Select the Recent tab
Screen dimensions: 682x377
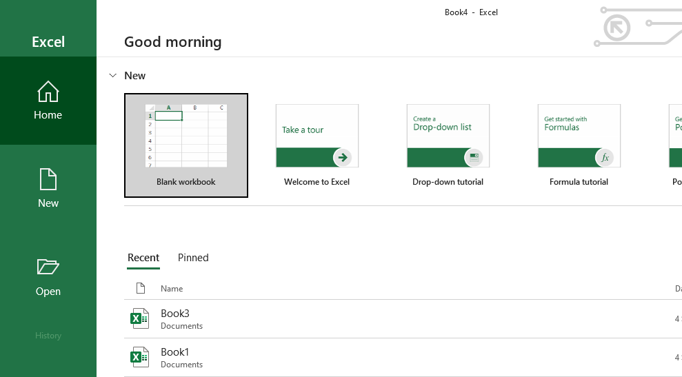point(143,258)
